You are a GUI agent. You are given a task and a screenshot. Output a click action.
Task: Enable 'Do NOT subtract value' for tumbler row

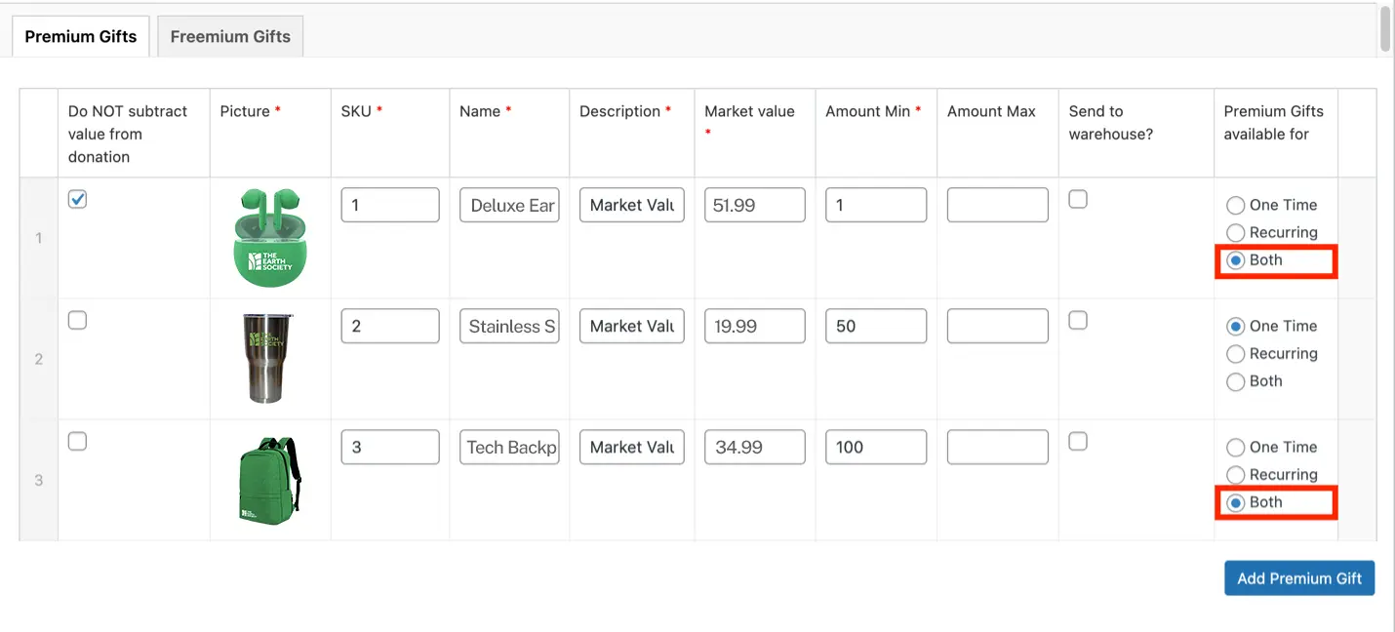(x=78, y=320)
